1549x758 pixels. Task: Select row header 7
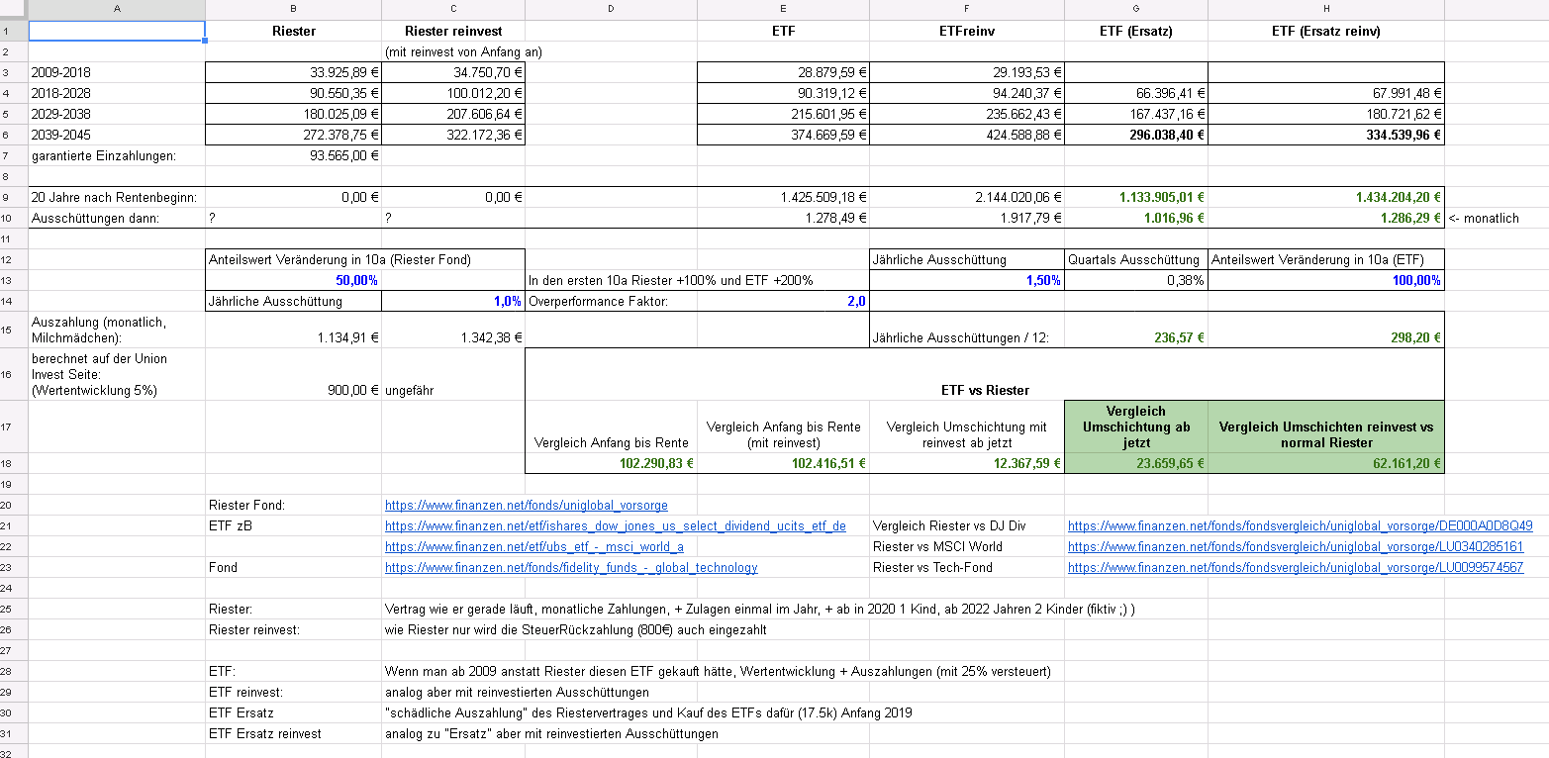click(x=13, y=155)
